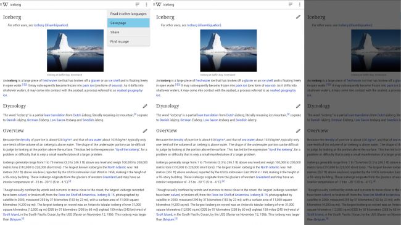
Task: Follow the freshwater link in middle panel
Action: tap(203, 81)
